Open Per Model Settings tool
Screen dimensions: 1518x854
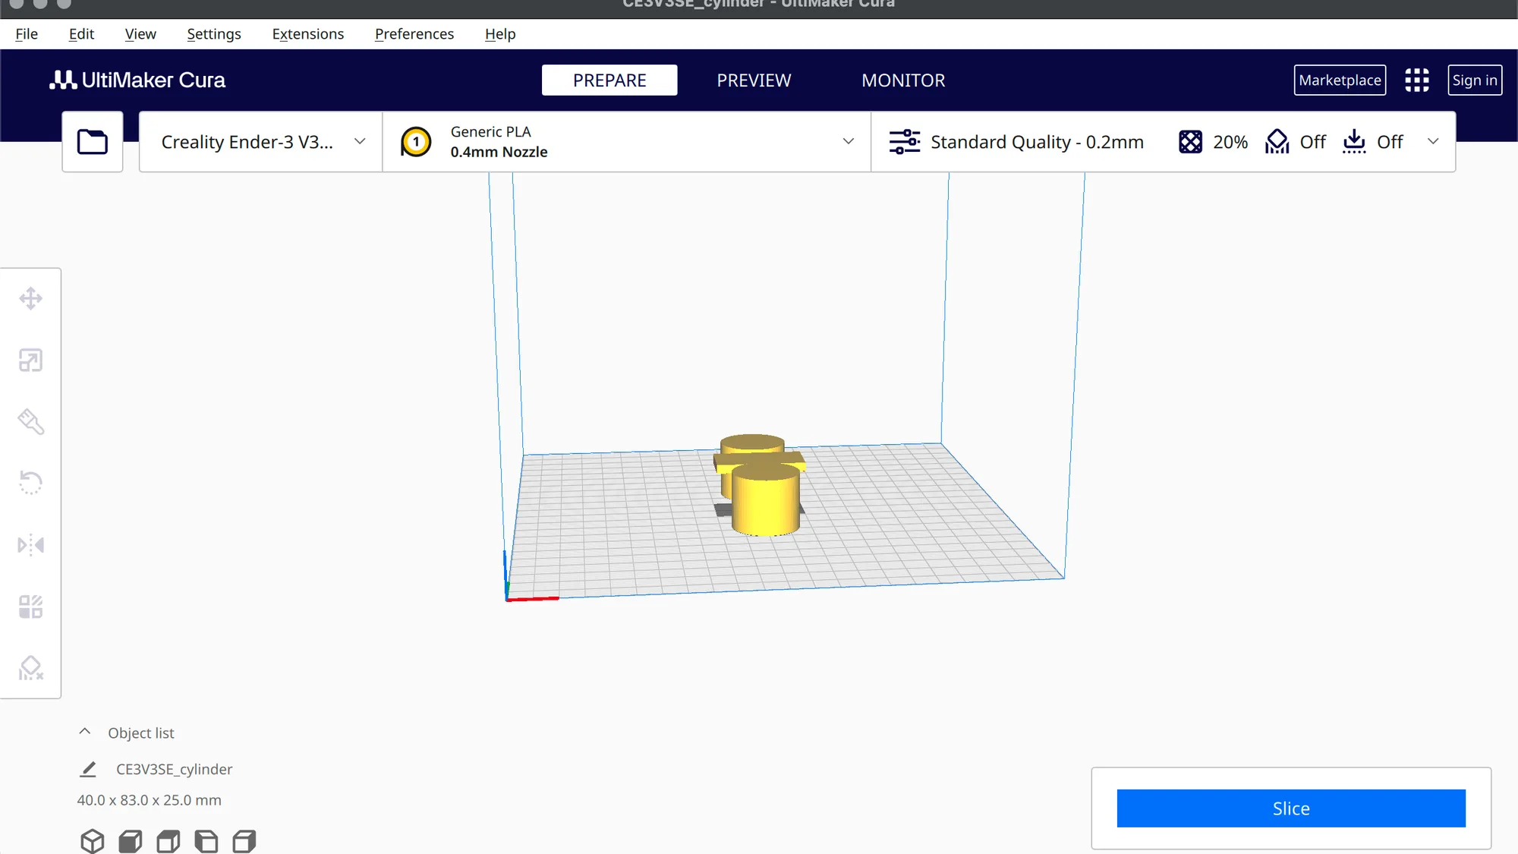coord(30,607)
